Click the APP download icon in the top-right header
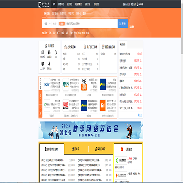This screenshot has height=183, width=183. click(138, 4)
